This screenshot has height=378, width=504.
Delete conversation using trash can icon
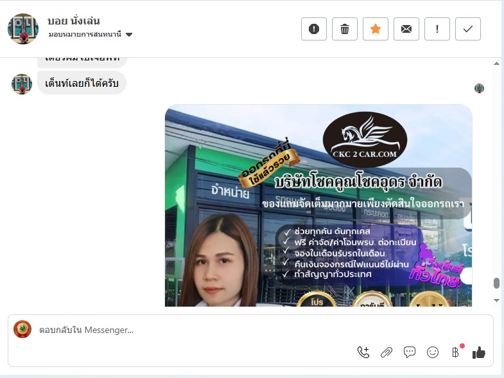click(x=345, y=29)
